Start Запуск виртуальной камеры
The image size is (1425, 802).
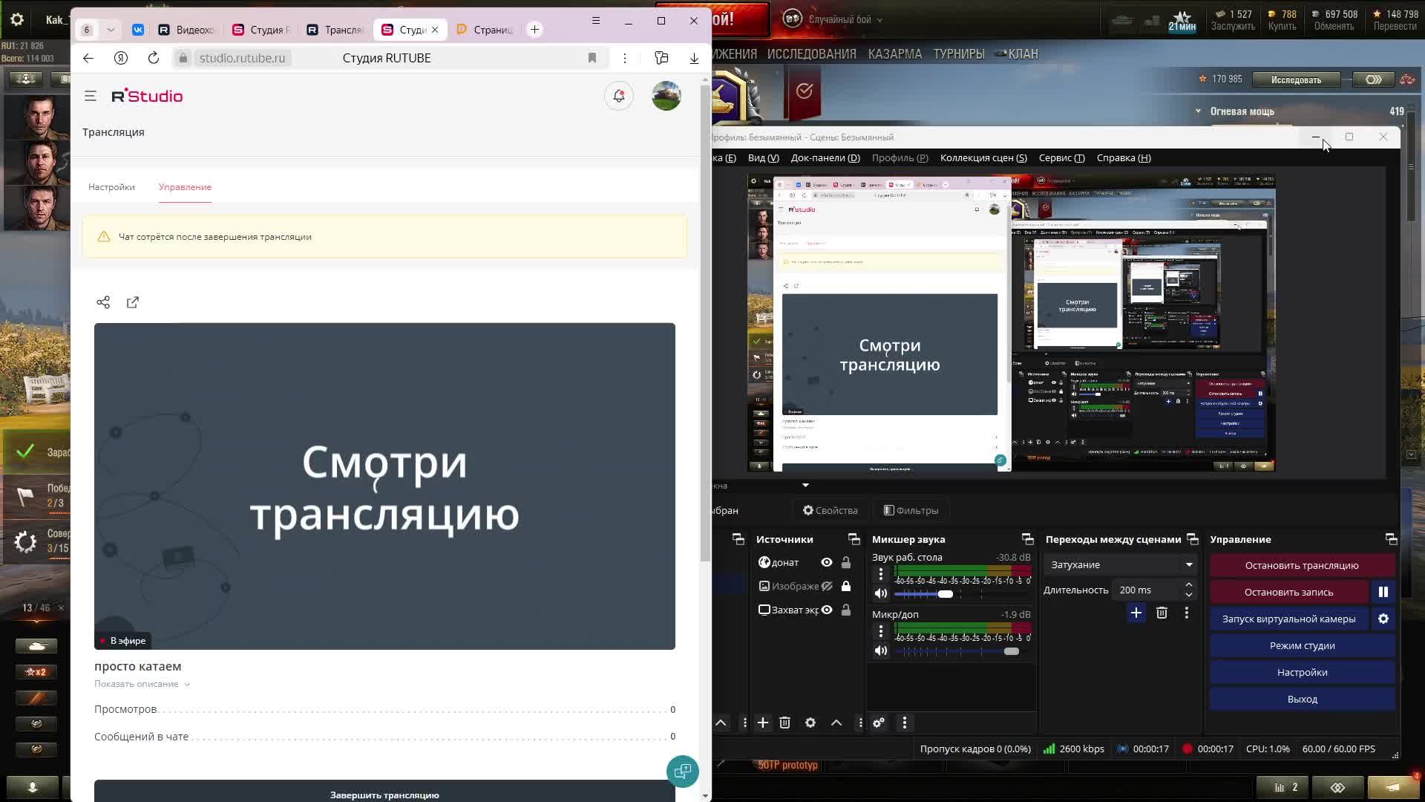click(x=1289, y=619)
